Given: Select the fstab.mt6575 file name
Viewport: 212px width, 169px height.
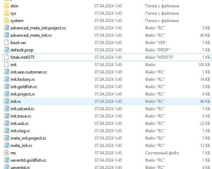Looking at the screenshot, I should [x=22, y=57].
